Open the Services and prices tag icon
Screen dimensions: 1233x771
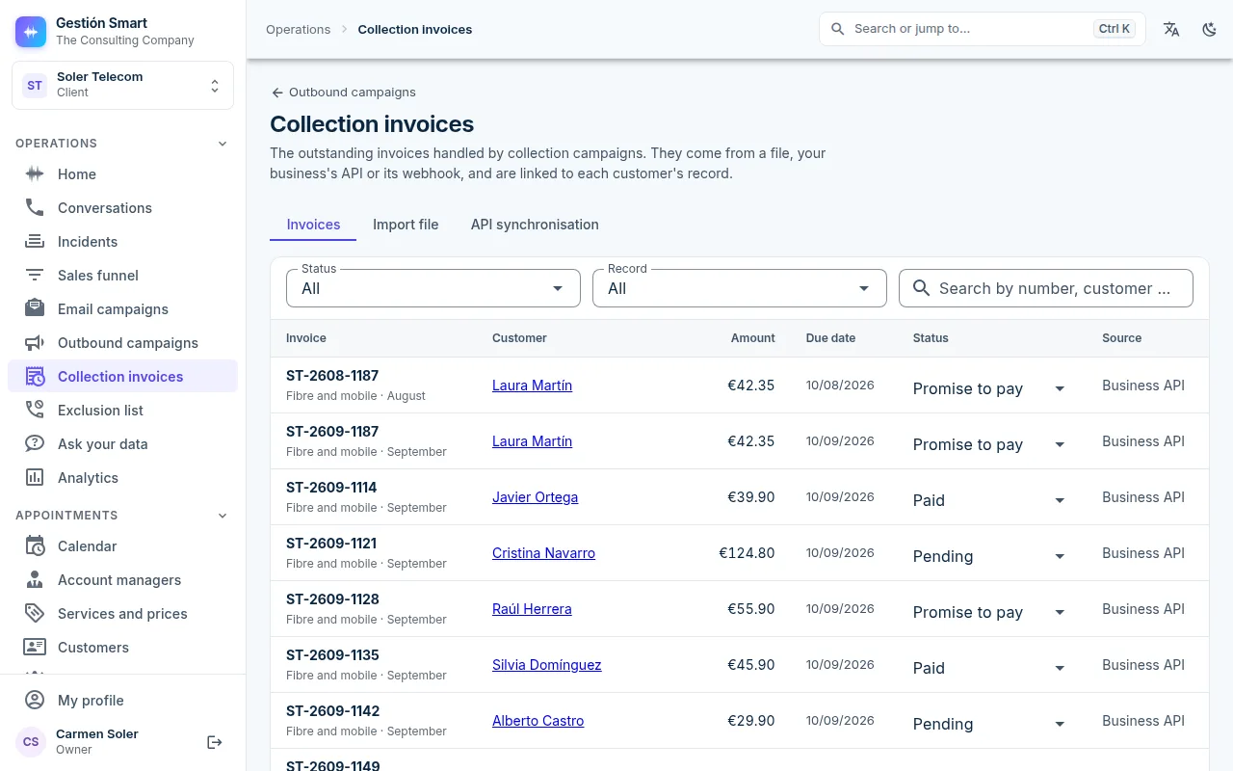[x=35, y=614]
